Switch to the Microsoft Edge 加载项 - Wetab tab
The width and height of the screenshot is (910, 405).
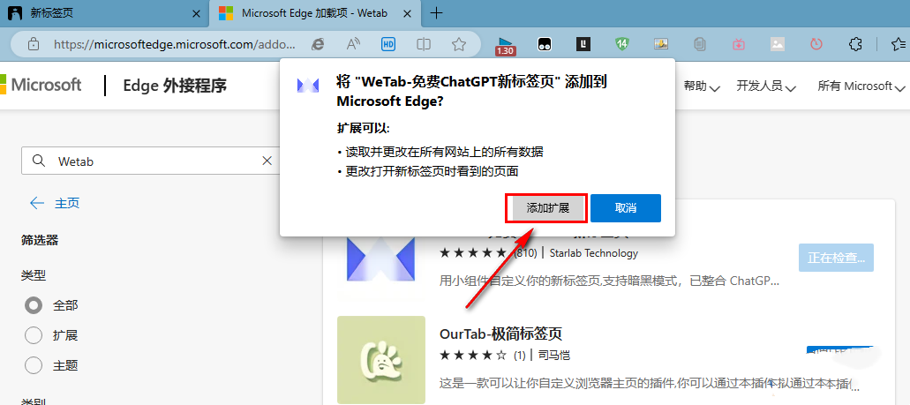[x=314, y=13]
